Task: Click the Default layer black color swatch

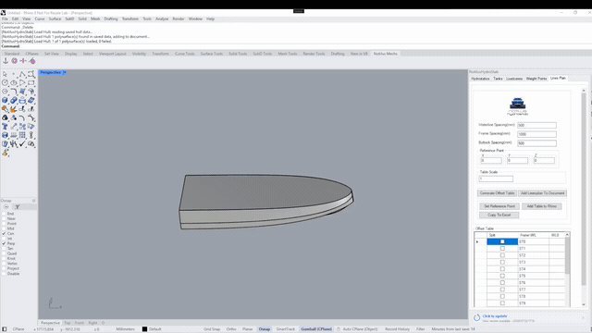Action: pos(144,329)
